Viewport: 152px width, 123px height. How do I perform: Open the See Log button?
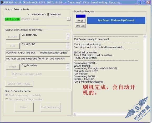pos(80,26)
